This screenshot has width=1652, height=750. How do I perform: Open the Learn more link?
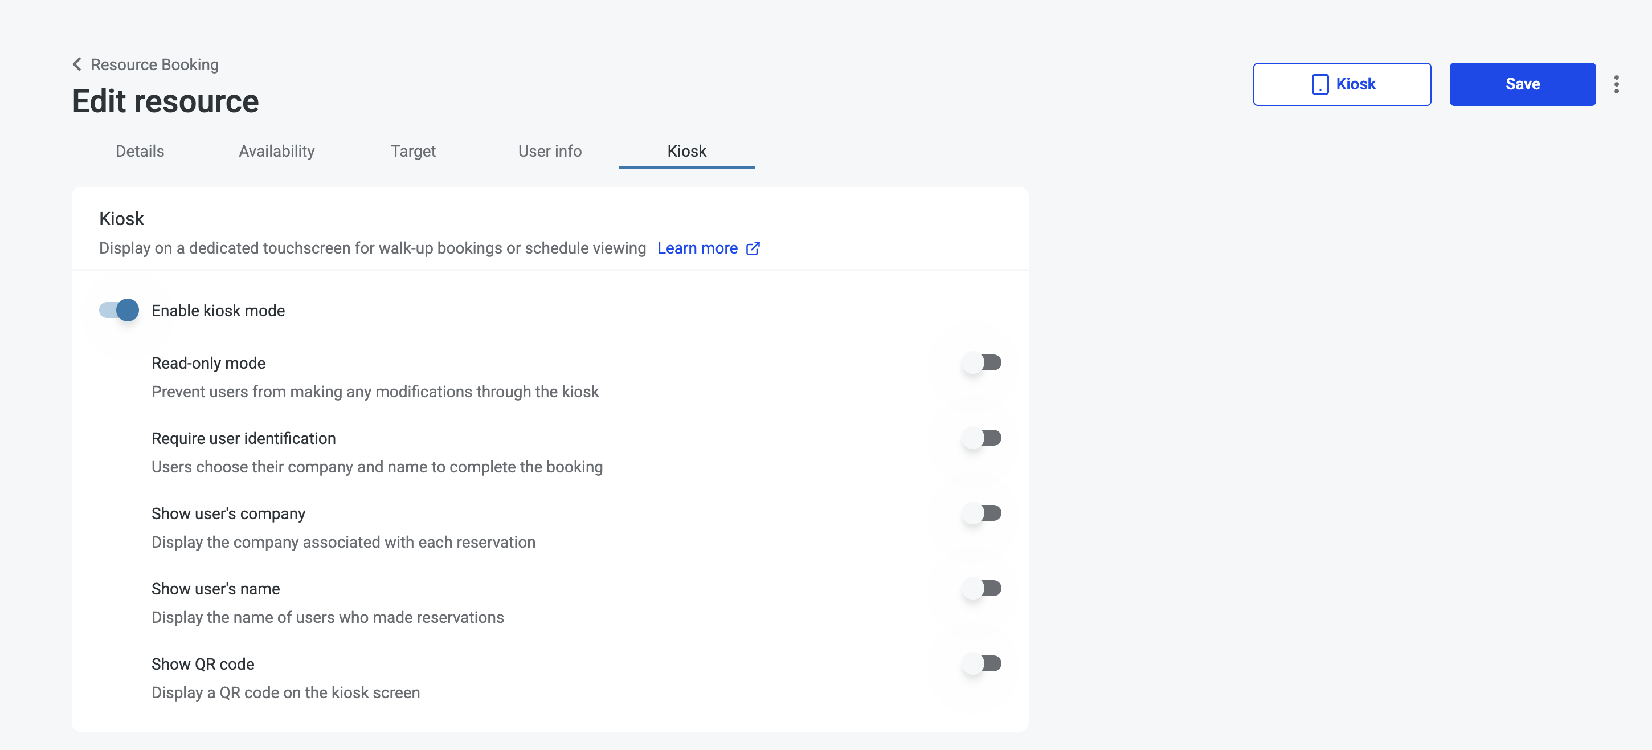coord(697,248)
